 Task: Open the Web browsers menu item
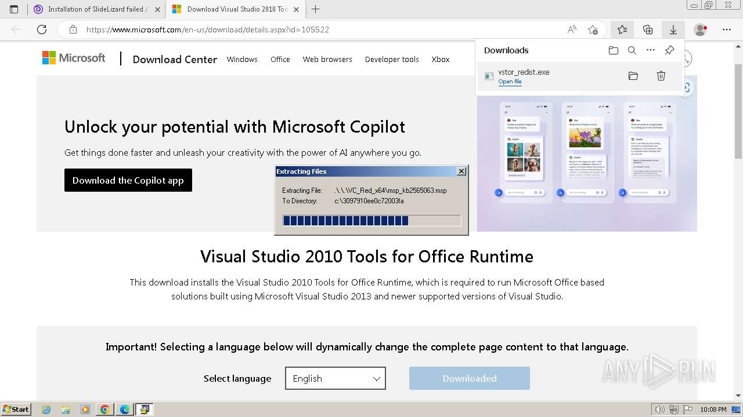[327, 59]
